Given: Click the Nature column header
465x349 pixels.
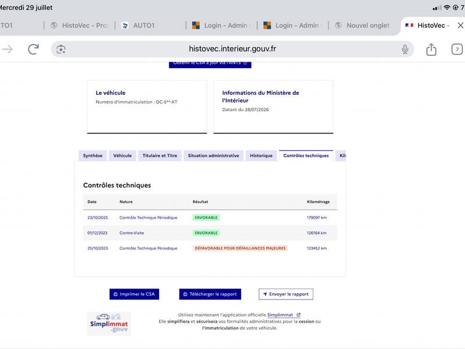Looking at the screenshot, I should click(x=126, y=201).
